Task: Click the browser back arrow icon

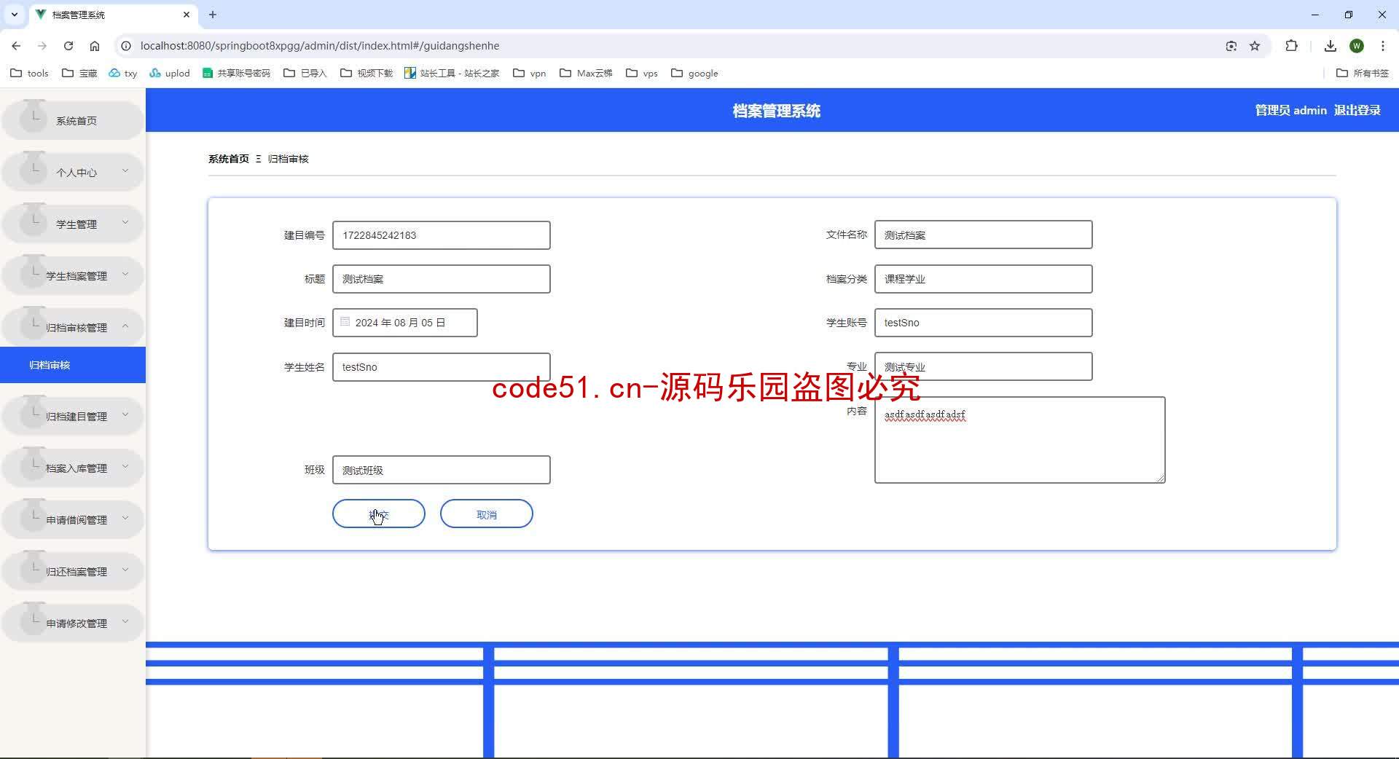Action: [16, 46]
